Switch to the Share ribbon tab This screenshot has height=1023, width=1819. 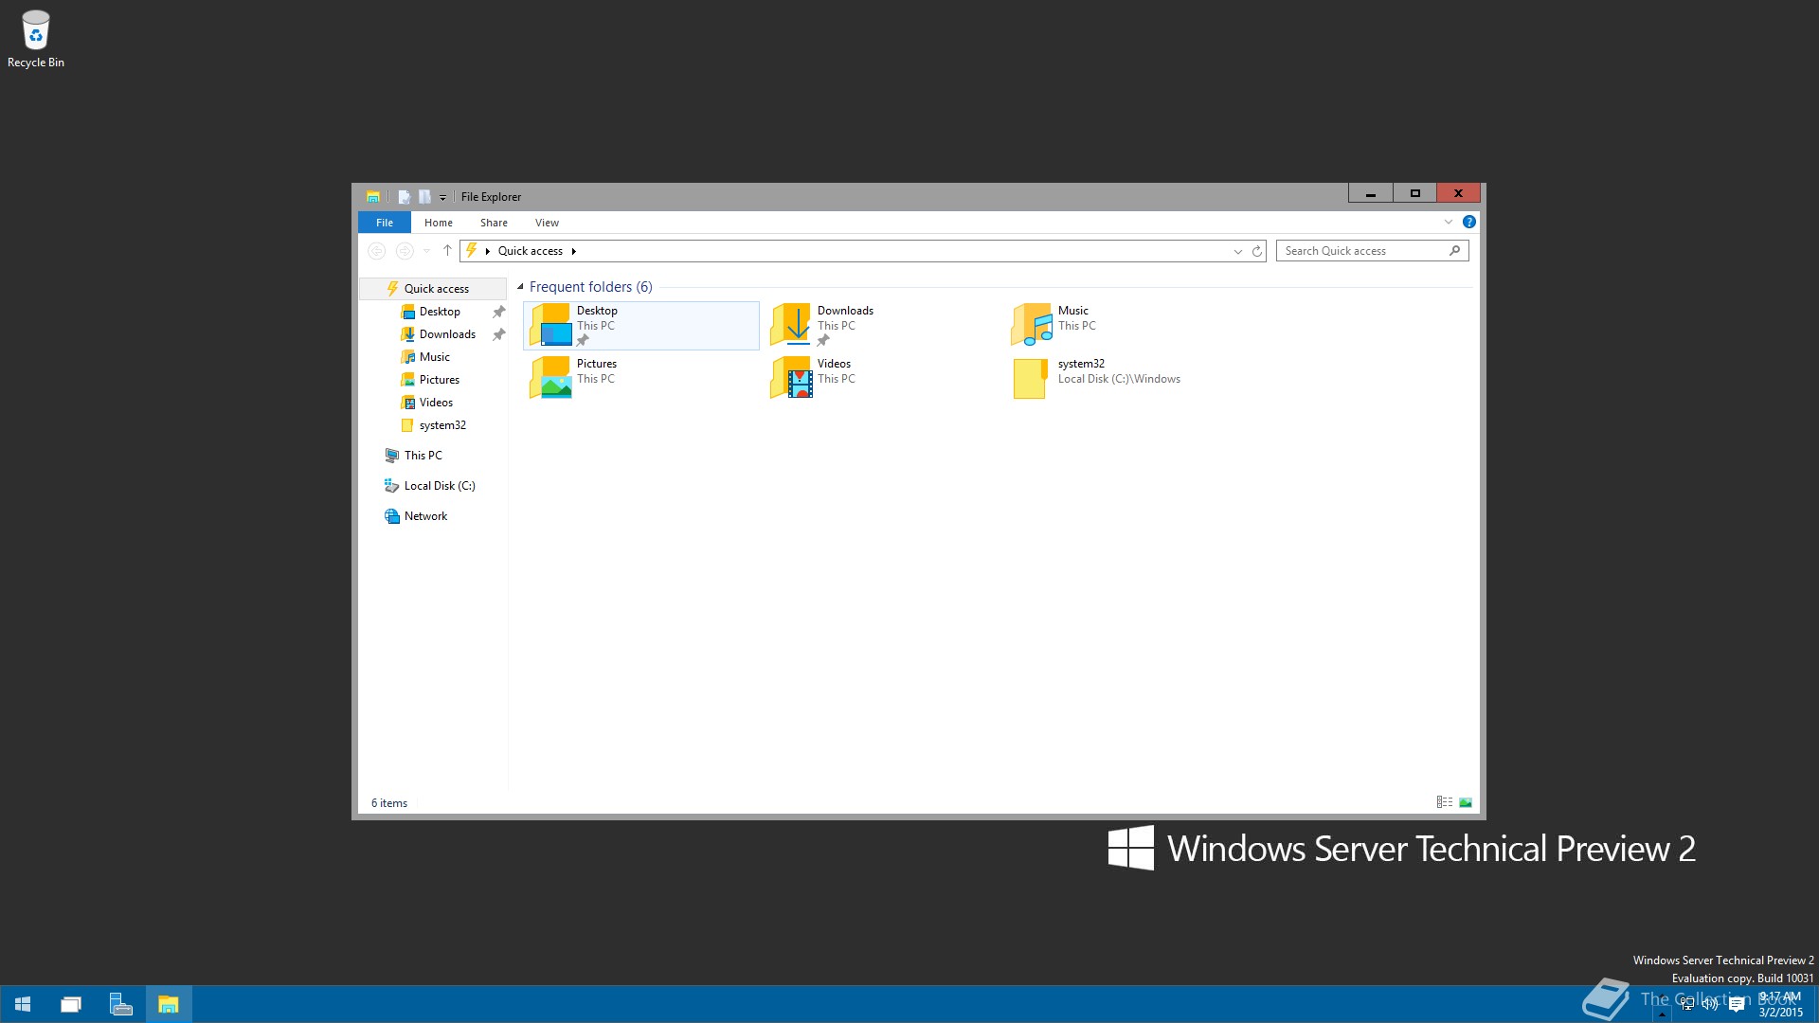[x=494, y=223]
